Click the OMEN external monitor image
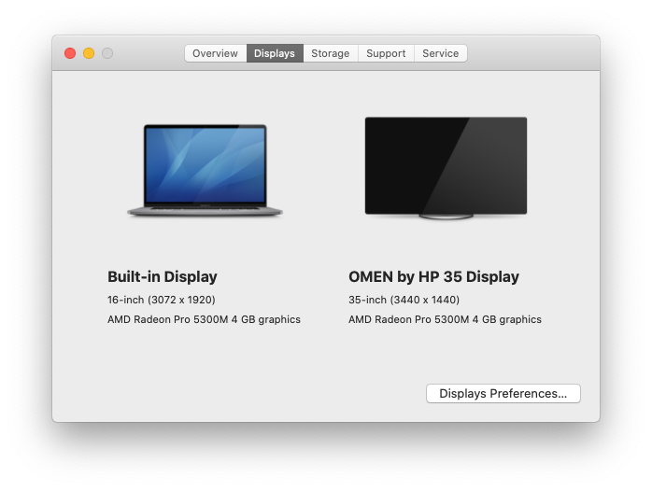This screenshot has width=652, height=491. 446,168
